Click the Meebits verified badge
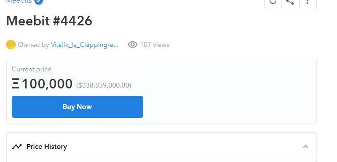 click(x=39, y=2)
